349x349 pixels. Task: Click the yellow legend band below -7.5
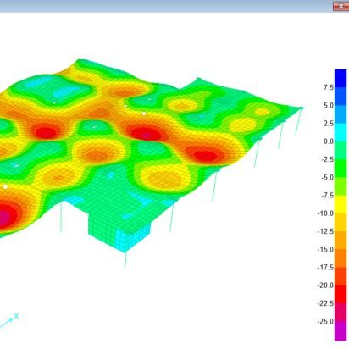pyautogui.click(x=341, y=204)
